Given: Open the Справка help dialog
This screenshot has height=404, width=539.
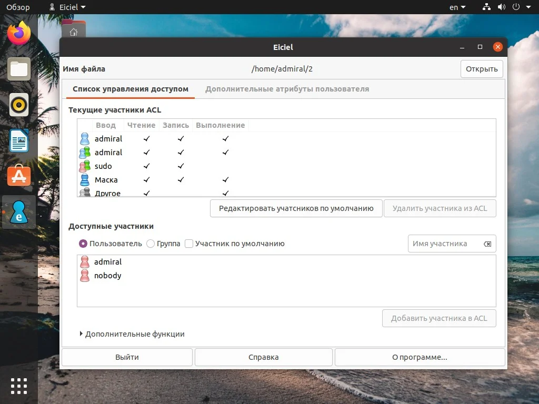Looking at the screenshot, I should pos(263,357).
